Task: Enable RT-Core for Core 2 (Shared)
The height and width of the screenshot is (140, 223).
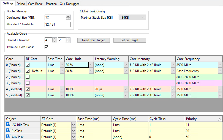Action: click(x=28, y=77)
